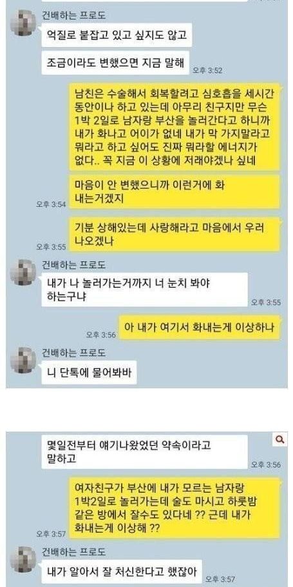Open the magnifier search icon in the chat
The height and width of the screenshot is (587, 293).
279,440
